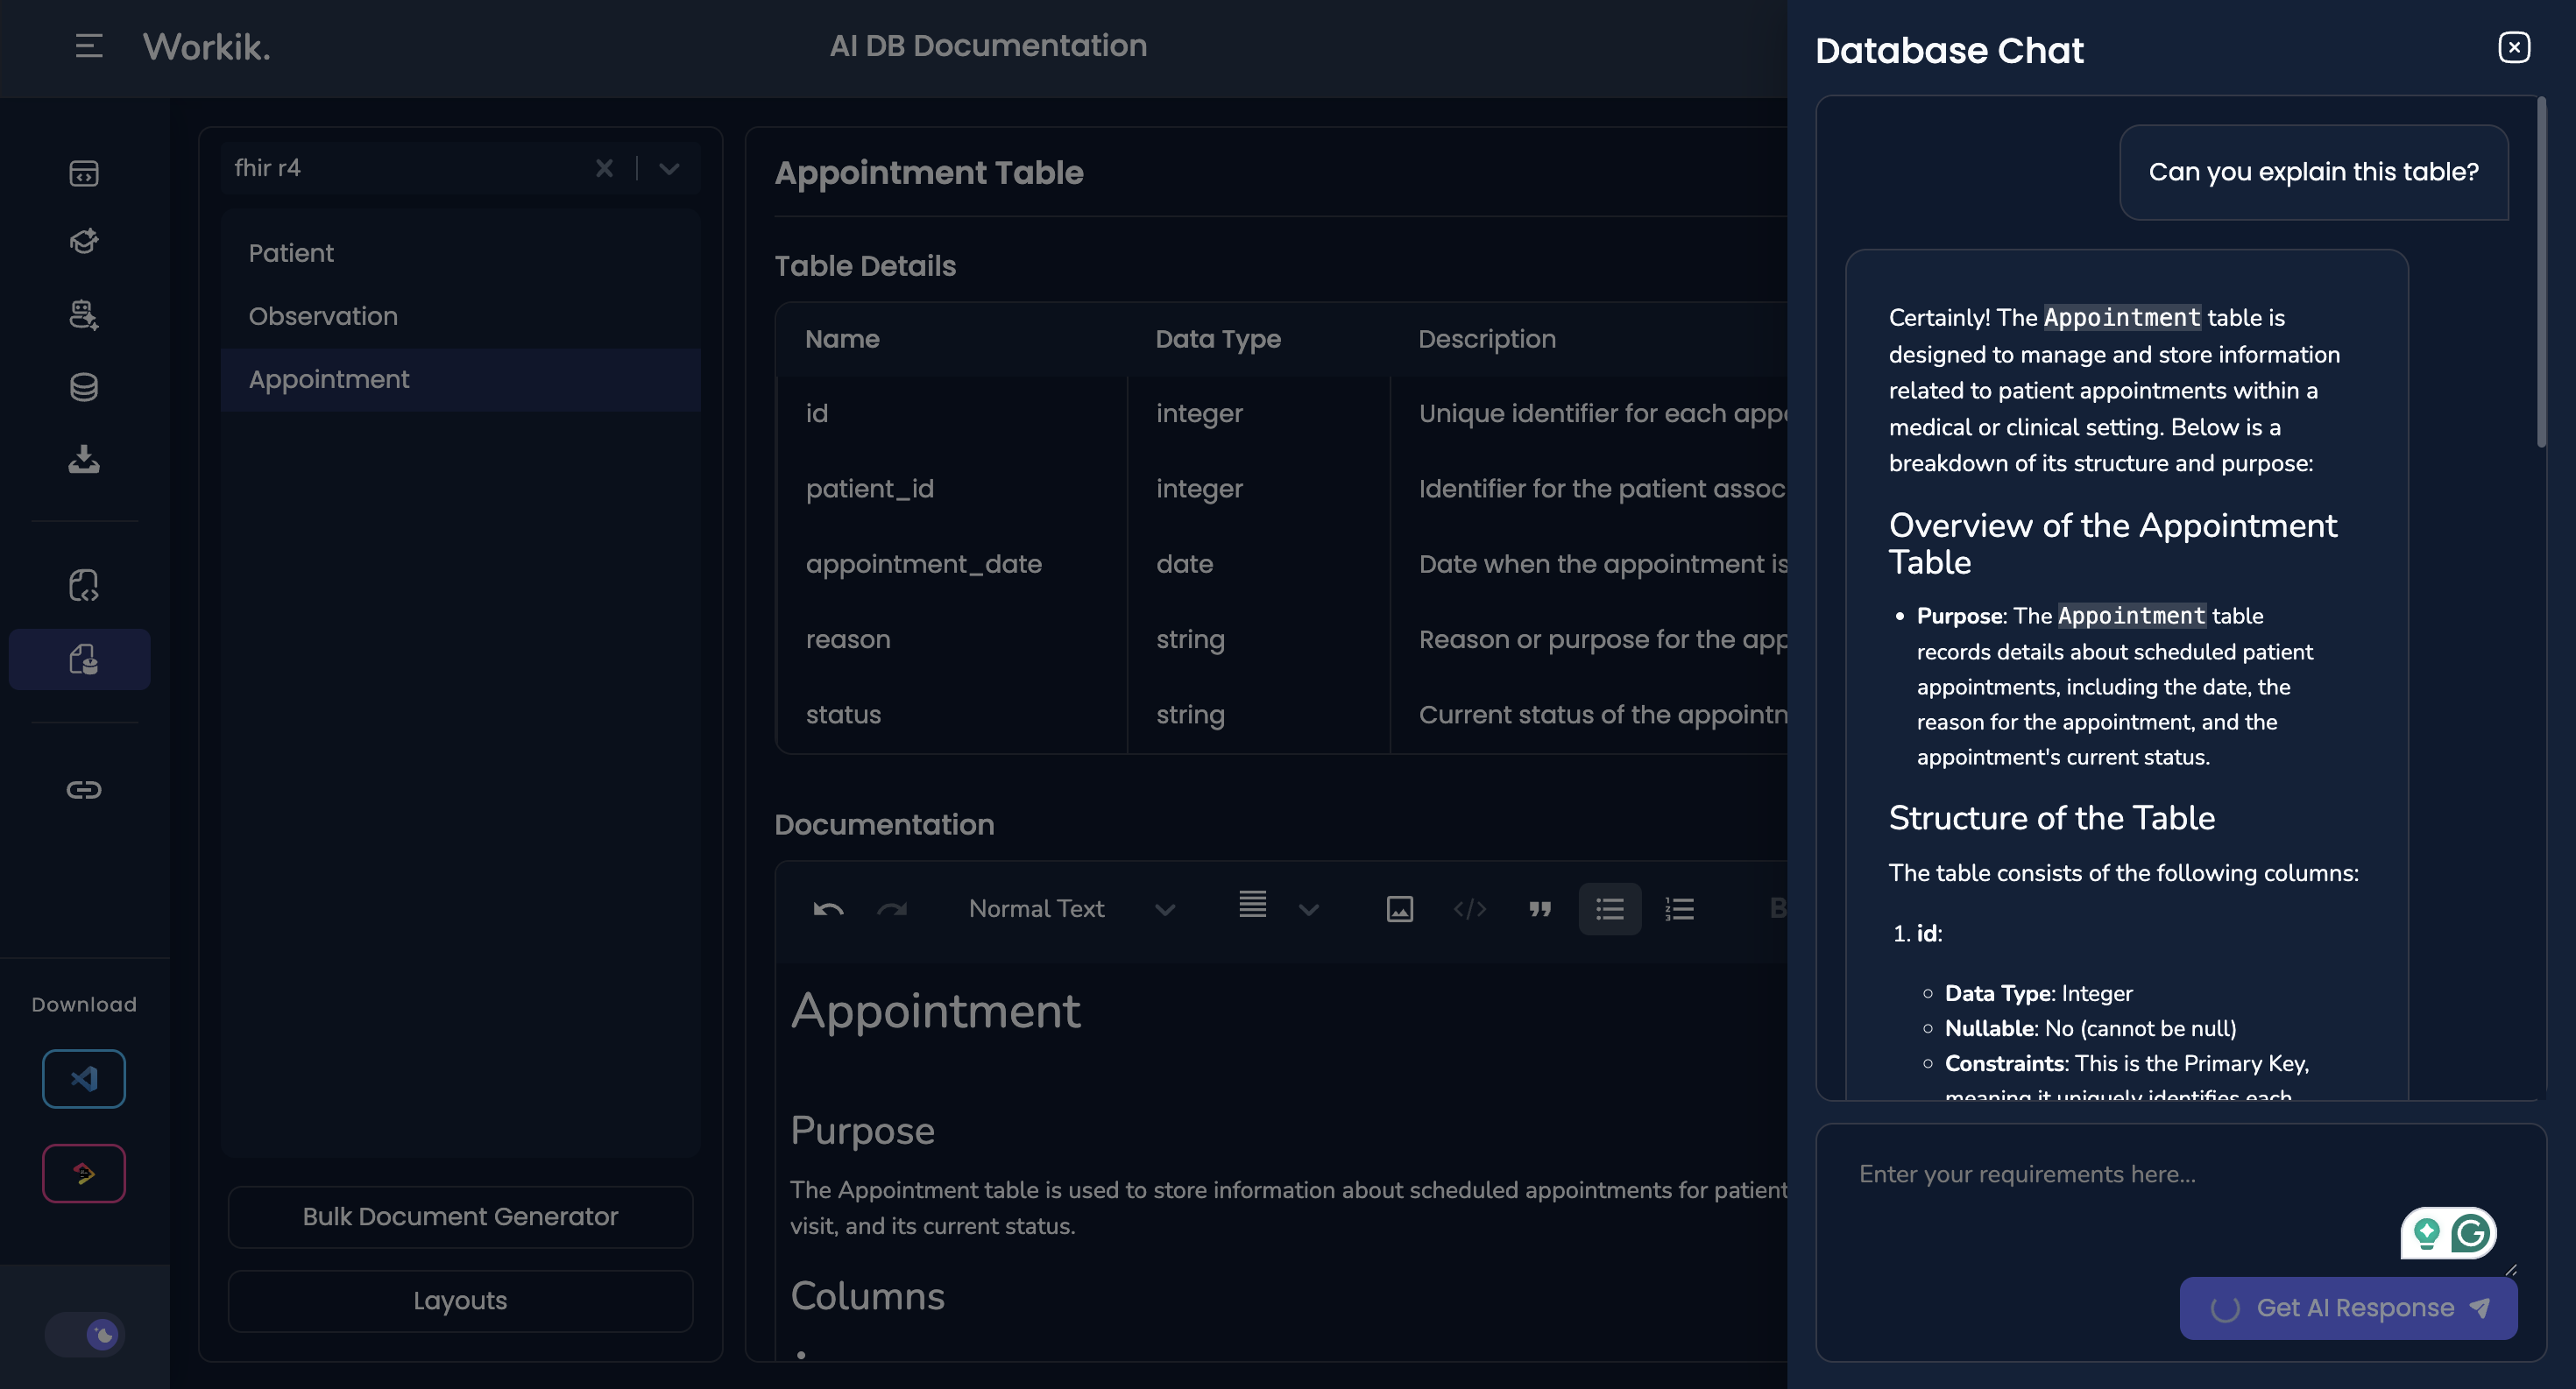Insert a block quote

[1540, 908]
